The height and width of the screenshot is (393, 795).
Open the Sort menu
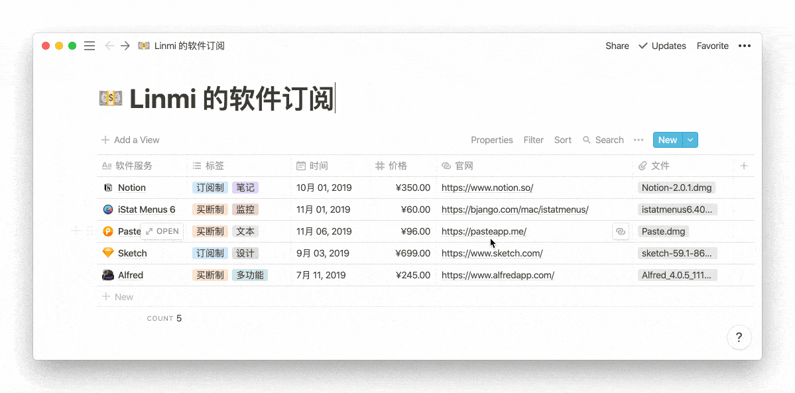pyautogui.click(x=563, y=140)
